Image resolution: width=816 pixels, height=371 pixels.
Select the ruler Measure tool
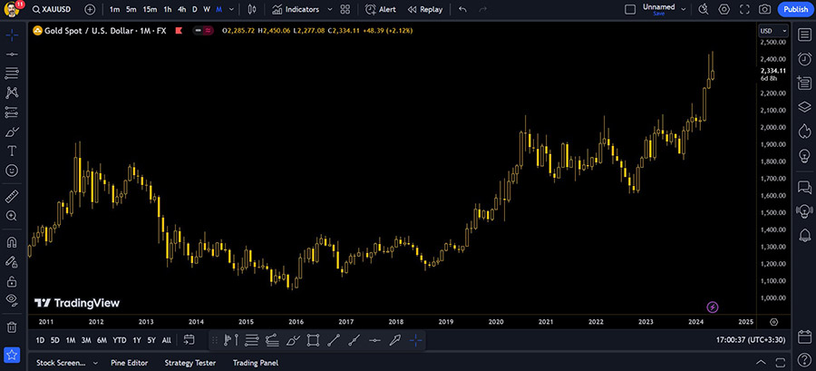click(x=12, y=196)
